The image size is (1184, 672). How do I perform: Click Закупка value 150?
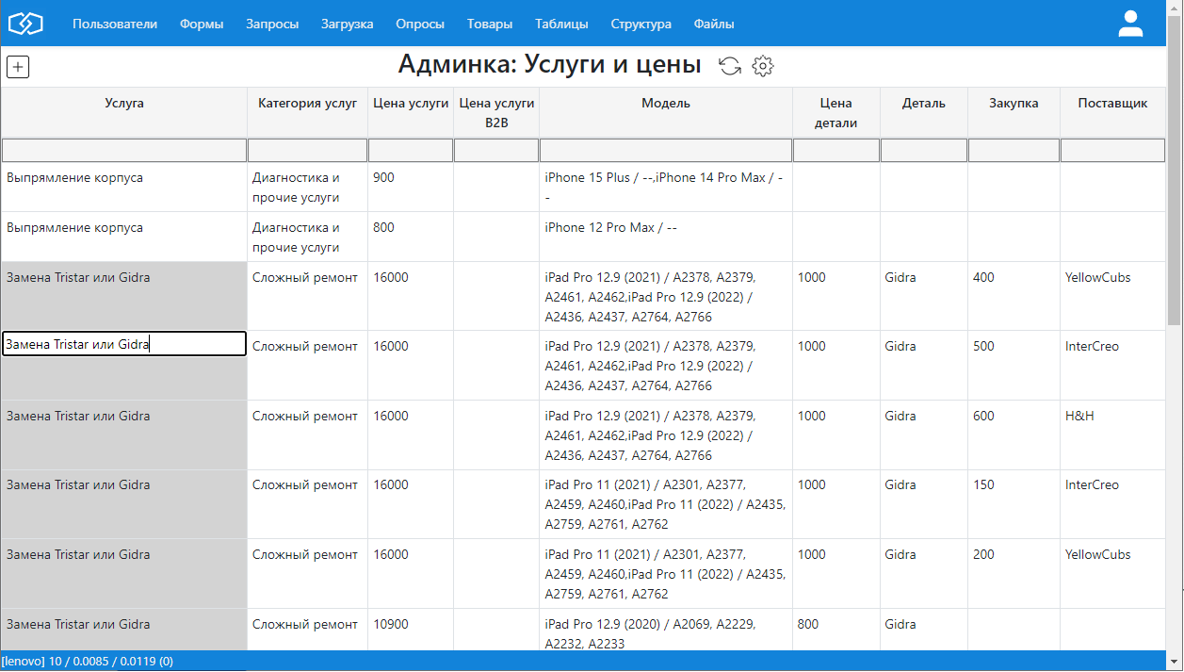pyautogui.click(x=1014, y=504)
